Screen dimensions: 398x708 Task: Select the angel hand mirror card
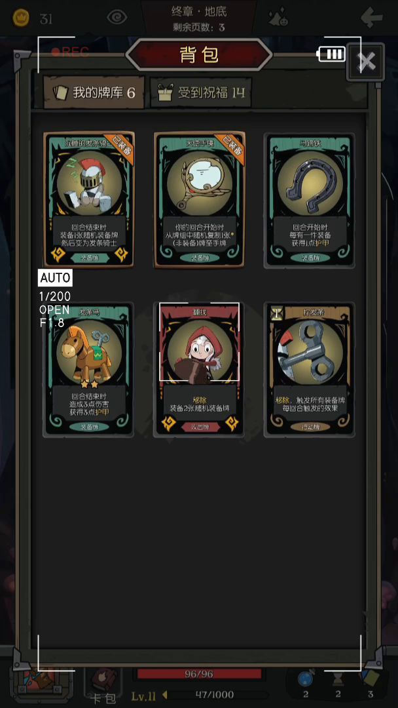tap(199, 199)
